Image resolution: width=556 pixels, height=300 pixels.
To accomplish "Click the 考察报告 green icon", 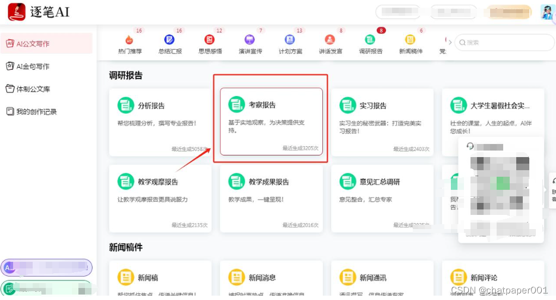I will pos(236,105).
